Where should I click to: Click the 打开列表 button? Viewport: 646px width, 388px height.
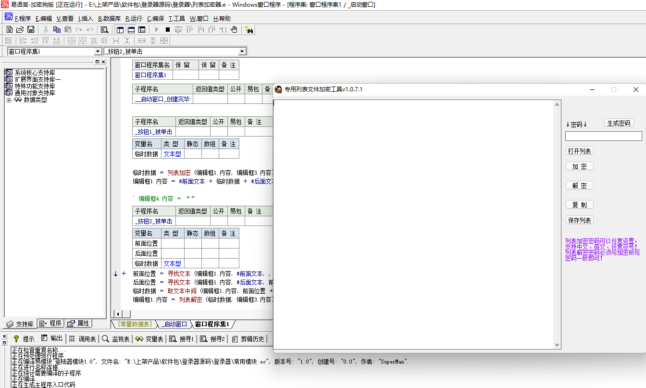click(579, 151)
